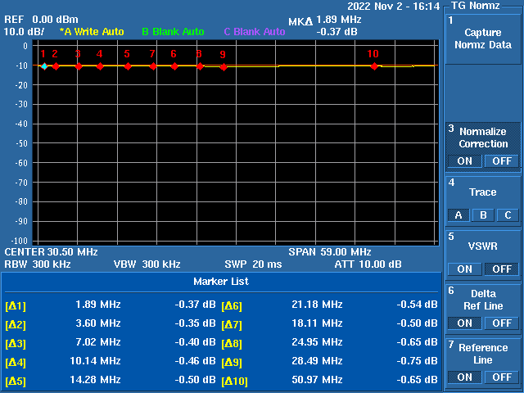Click marker 10 on the trace
Viewport: 524px width, 393px height.
374,66
